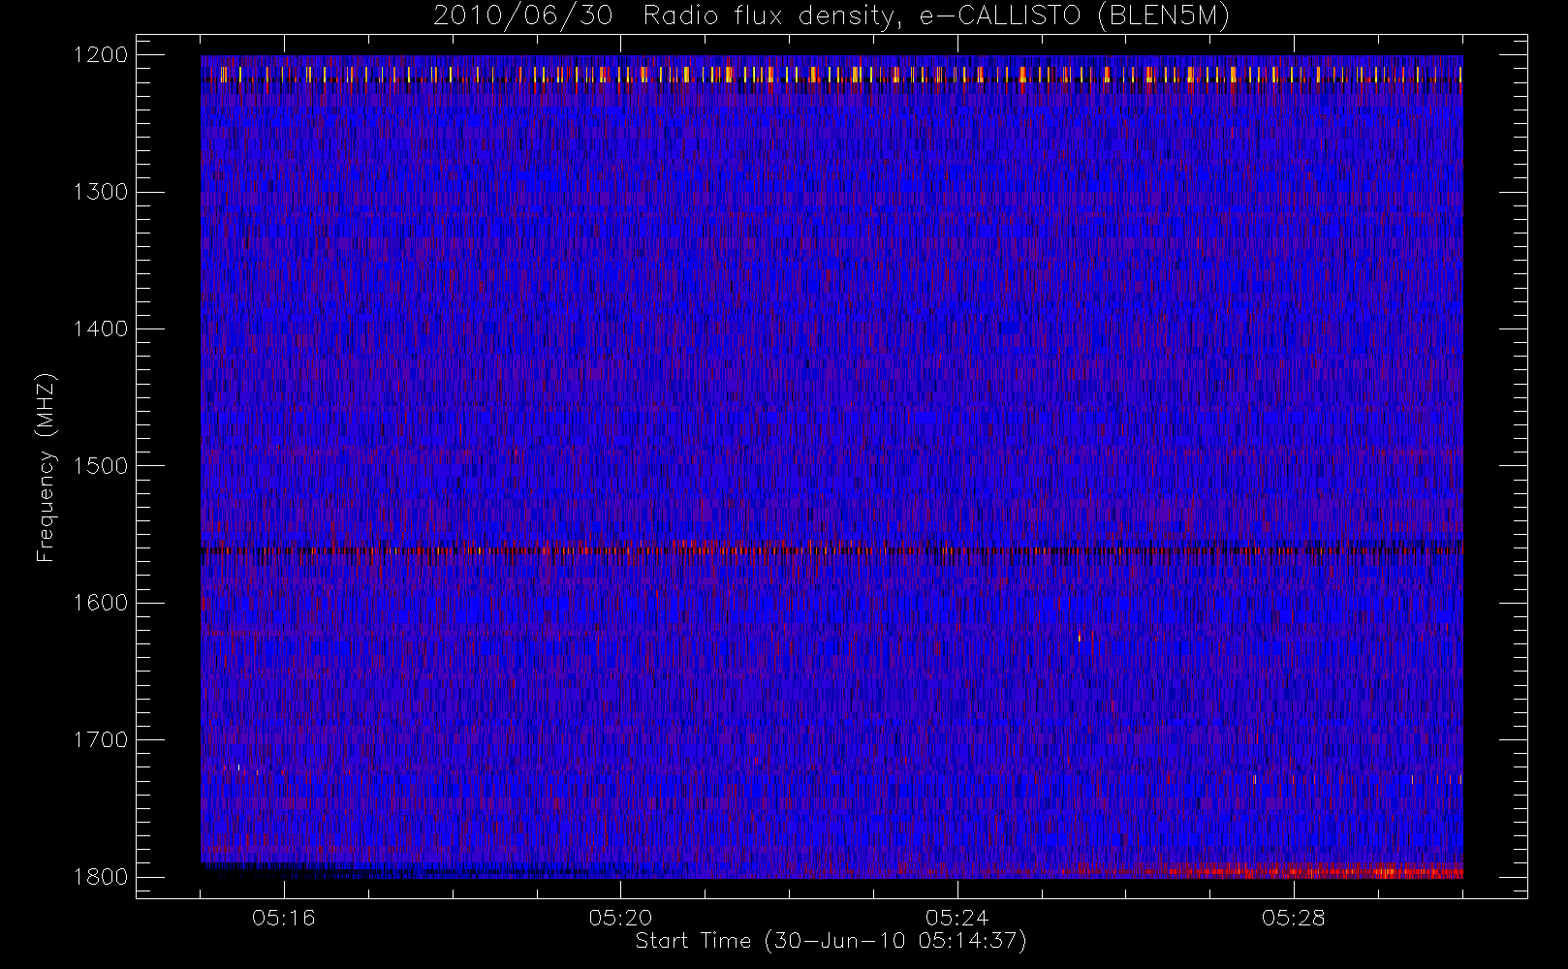
Task: Select the '1500' frequency axis label
Action: click(x=101, y=466)
